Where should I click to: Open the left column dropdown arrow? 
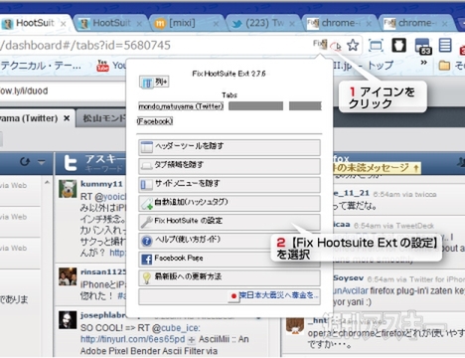[42, 162]
